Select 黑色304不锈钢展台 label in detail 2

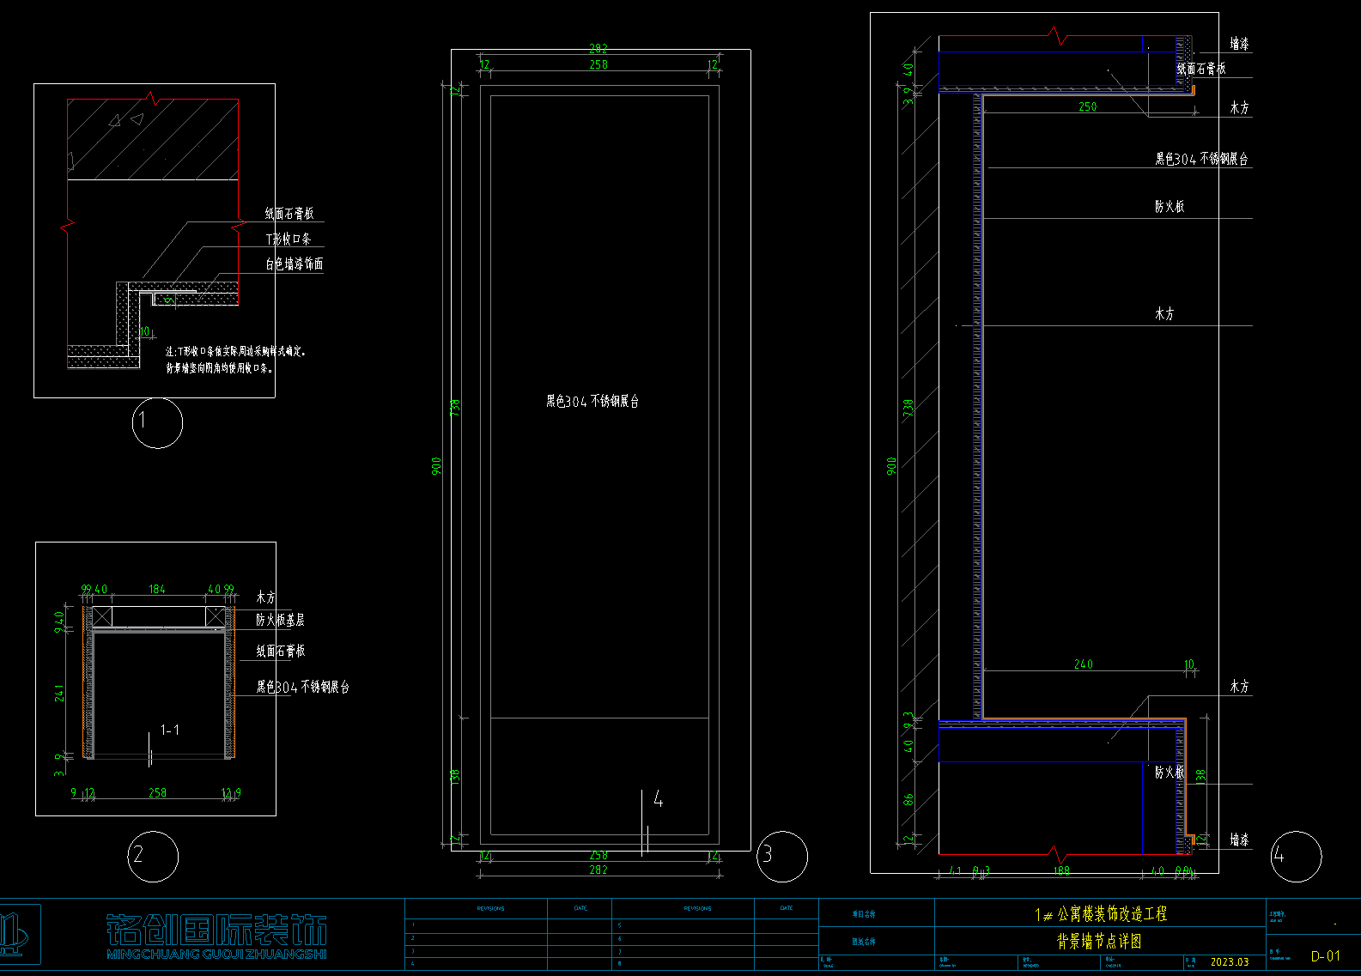(x=303, y=687)
